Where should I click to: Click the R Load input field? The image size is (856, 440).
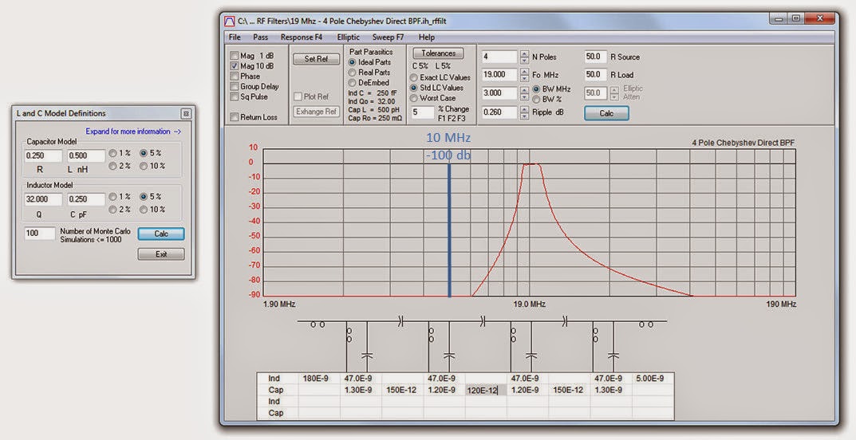(x=595, y=75)
